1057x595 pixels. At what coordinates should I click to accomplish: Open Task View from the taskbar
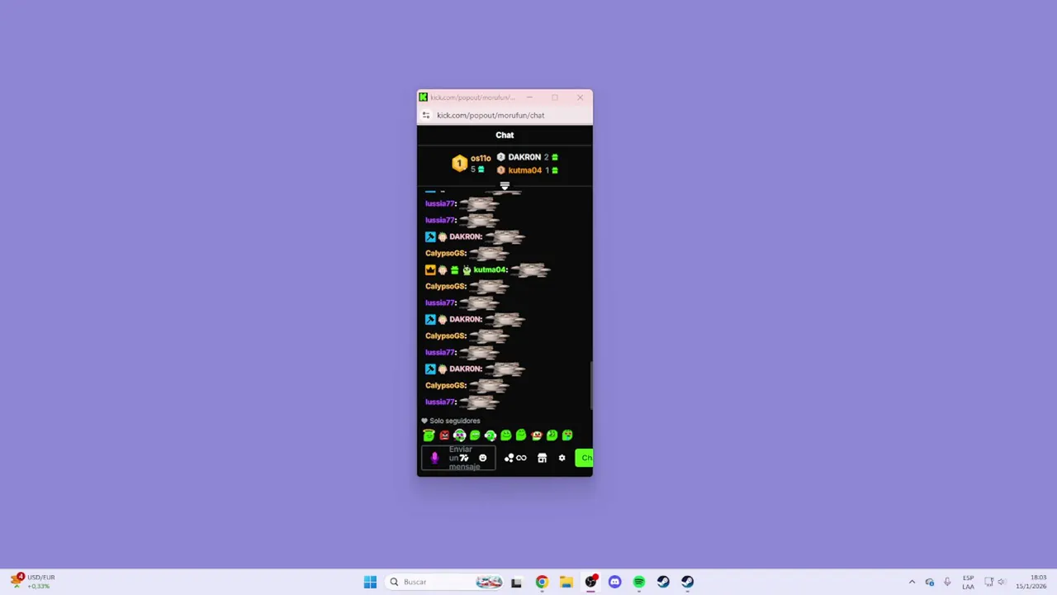(x=516, y=582)
